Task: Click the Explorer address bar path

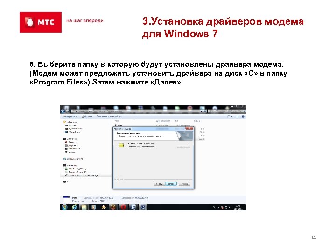Action: (x=139, y=111)
